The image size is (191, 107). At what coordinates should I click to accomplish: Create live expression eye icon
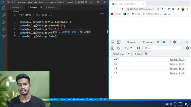(x=138, y=48)
